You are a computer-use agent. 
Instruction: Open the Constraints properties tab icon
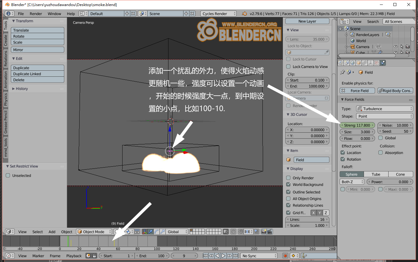pyautogui.click(x=365, y=63)
